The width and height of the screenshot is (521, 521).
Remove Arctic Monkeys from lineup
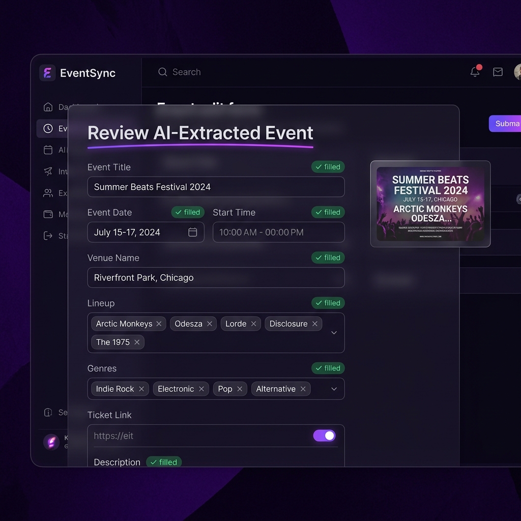(x=159, y=324)
